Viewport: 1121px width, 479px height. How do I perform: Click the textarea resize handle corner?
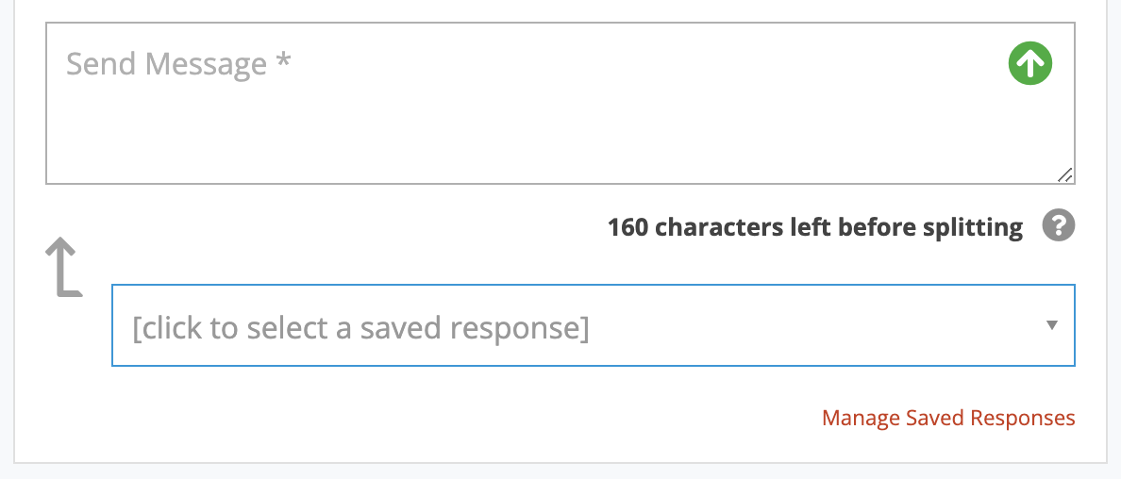(x=1064, y=175)
